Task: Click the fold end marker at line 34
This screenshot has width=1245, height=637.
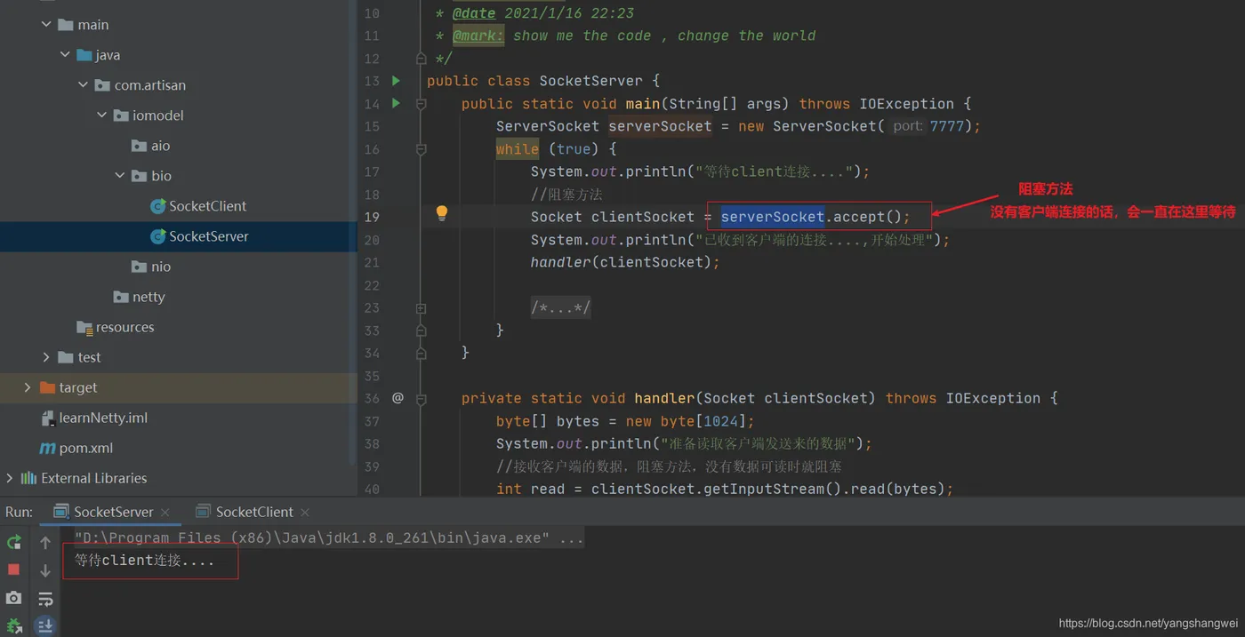Action: [x=422, y=353]
